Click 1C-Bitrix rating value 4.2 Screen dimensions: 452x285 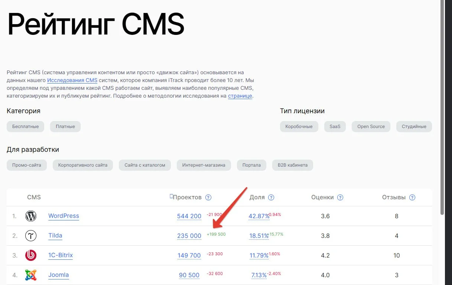click(x=325, y=255)
